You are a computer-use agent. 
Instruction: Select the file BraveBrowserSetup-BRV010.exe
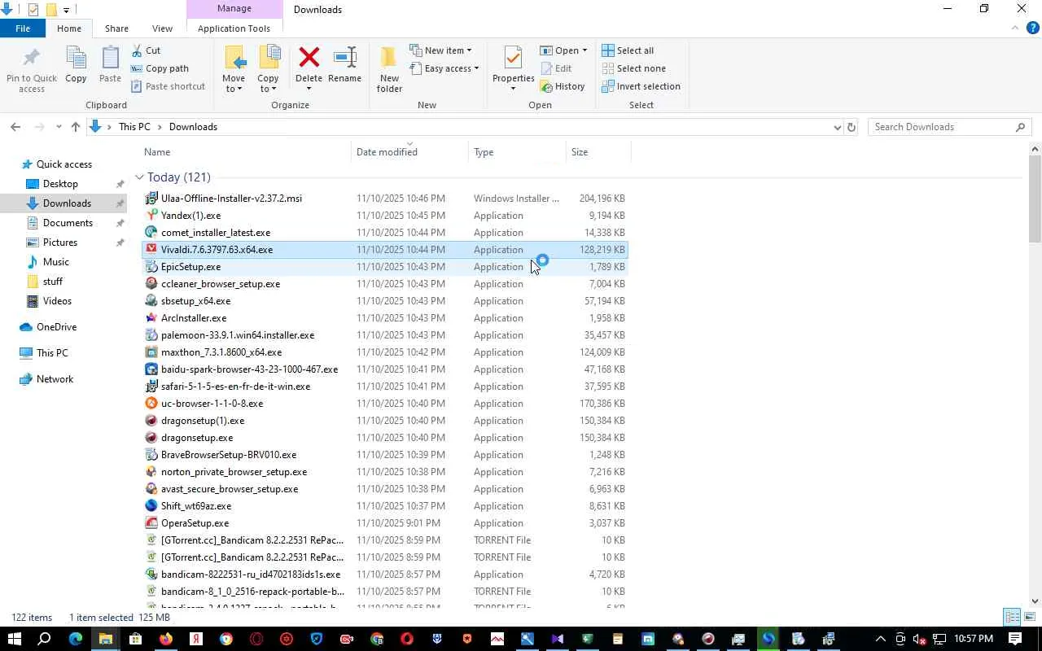tap(385, 455)
